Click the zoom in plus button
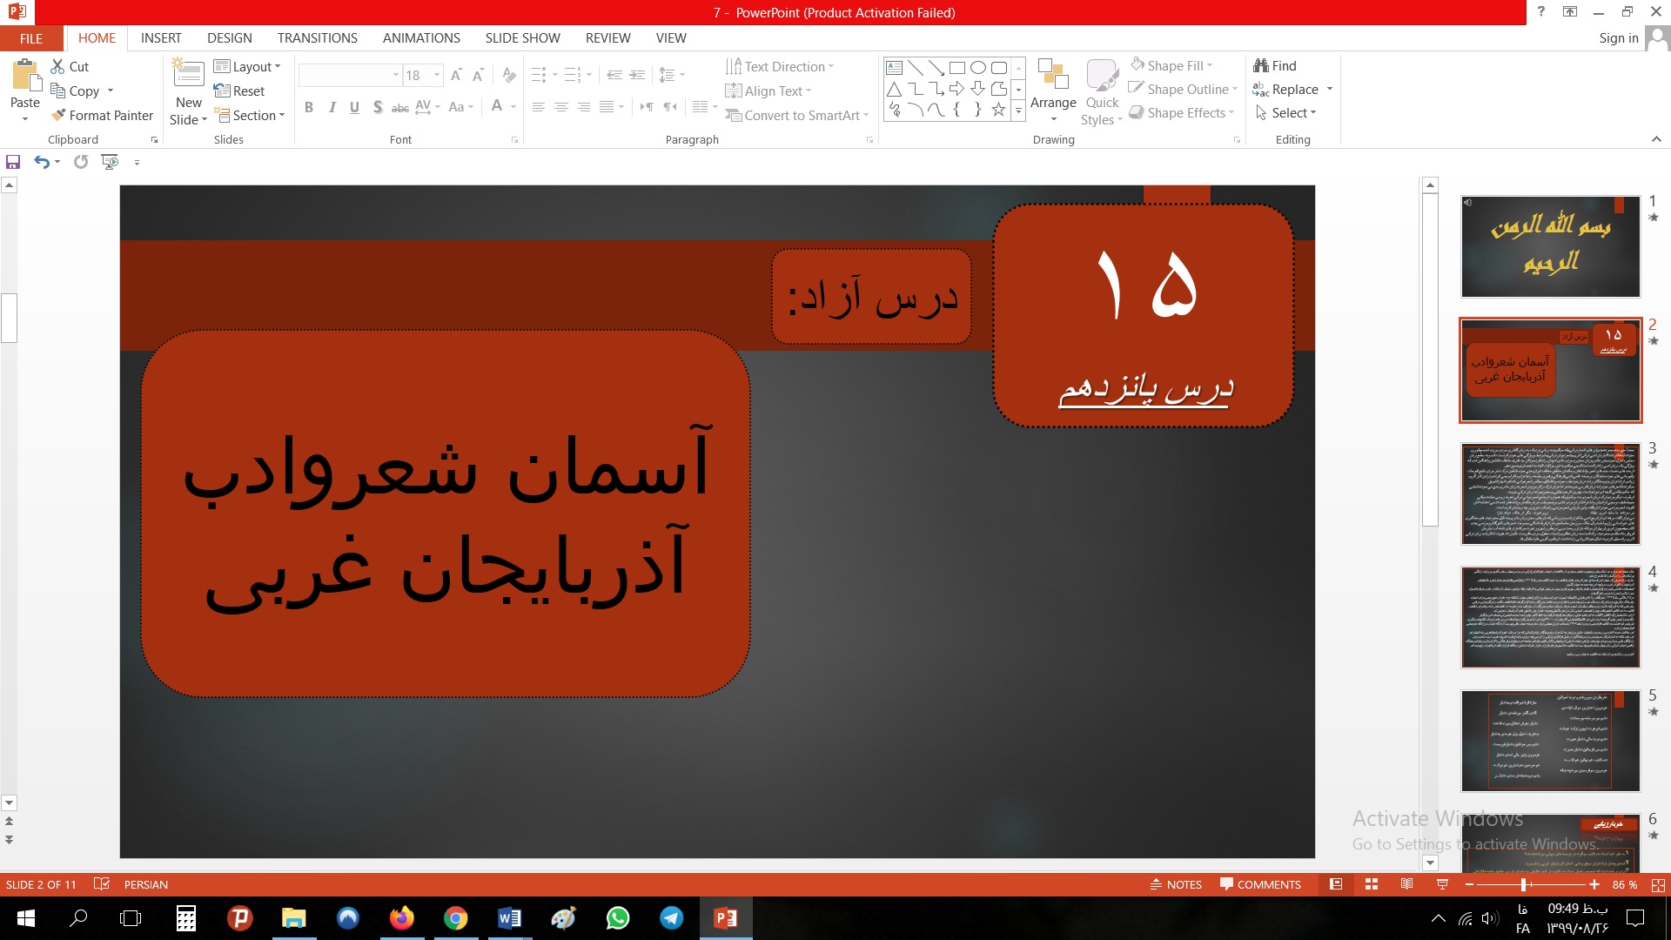Viewport: 1671px width, 940px height. pyautogui.click(x=1594, y=884)
